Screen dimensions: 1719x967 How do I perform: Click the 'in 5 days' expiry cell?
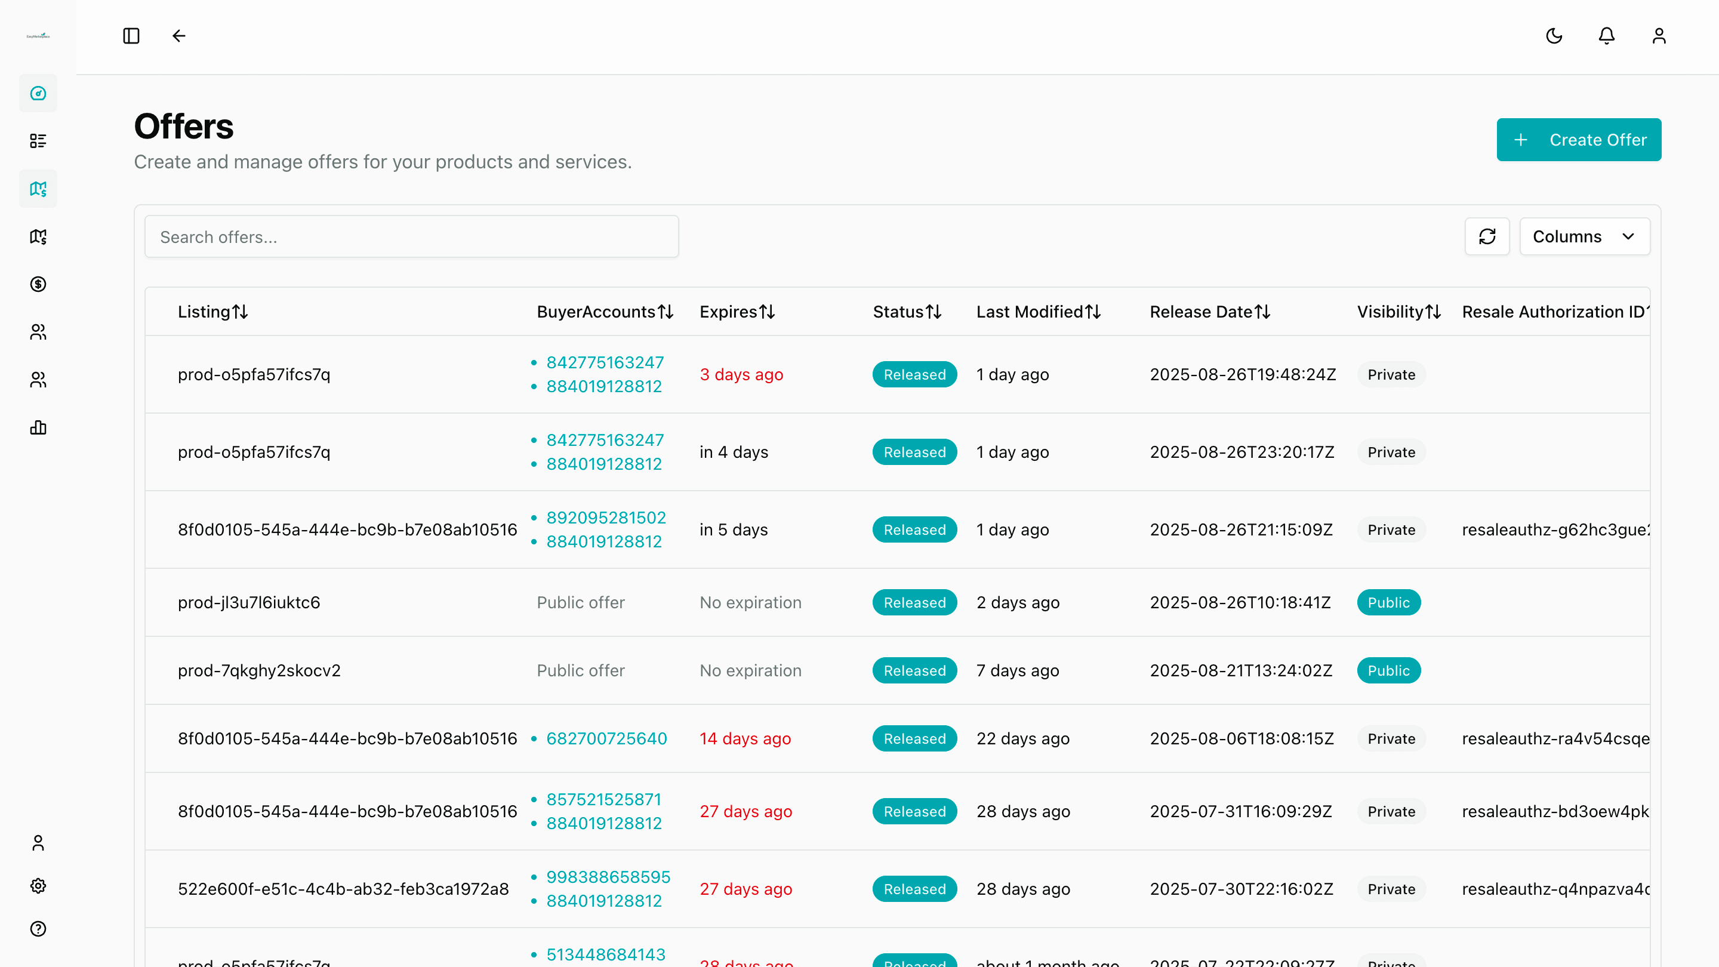[734, 530]
